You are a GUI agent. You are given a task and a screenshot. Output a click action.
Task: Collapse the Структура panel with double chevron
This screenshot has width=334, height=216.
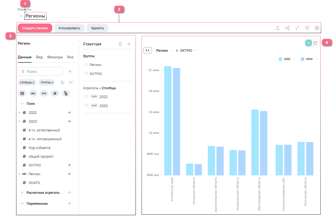[x=129, y=44]
